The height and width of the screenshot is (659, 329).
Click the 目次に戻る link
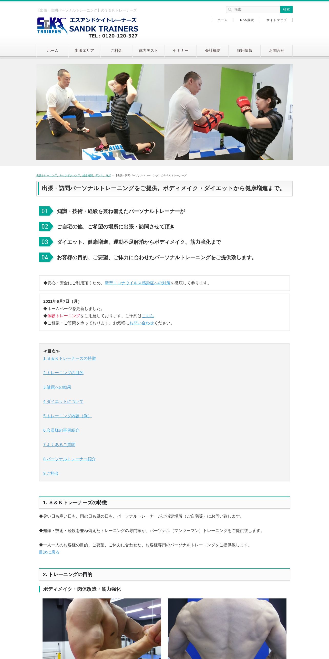(49, 552)
